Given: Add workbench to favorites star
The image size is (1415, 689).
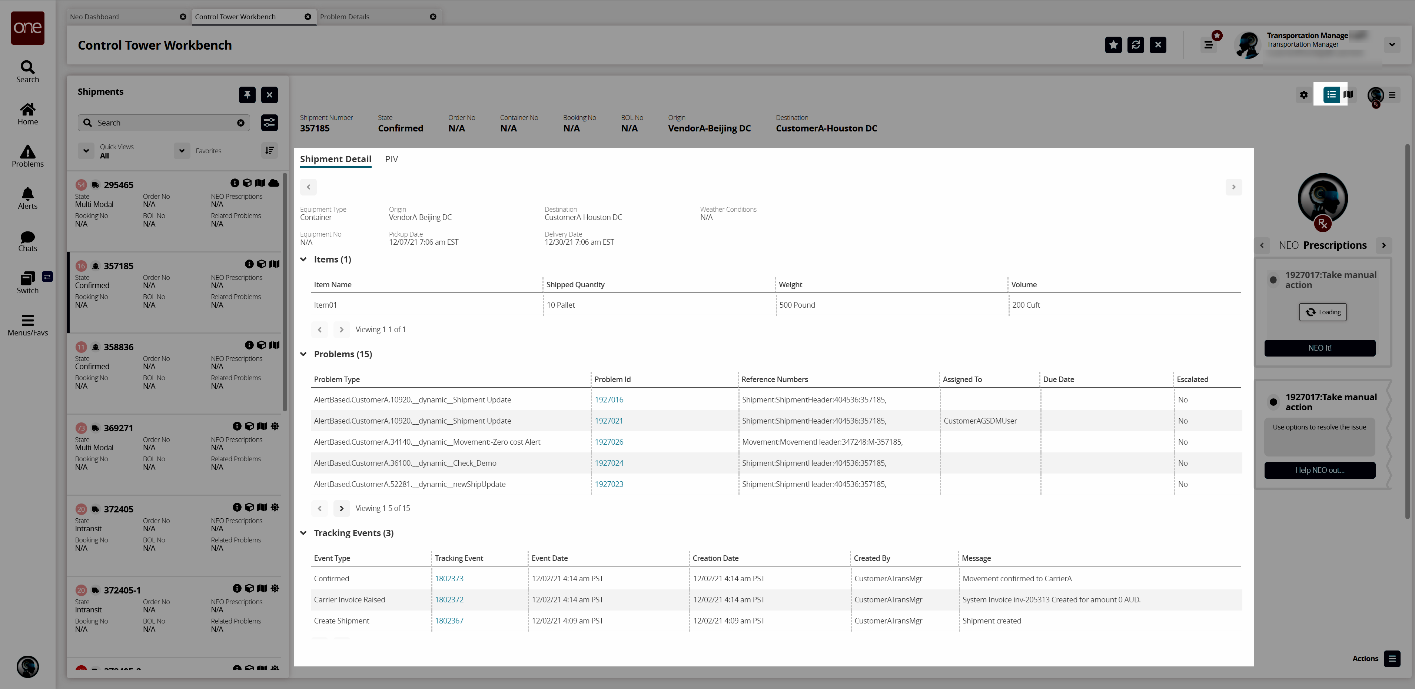Looking at the screenshot, I should pyautogui.click(x=1113, y=45).
